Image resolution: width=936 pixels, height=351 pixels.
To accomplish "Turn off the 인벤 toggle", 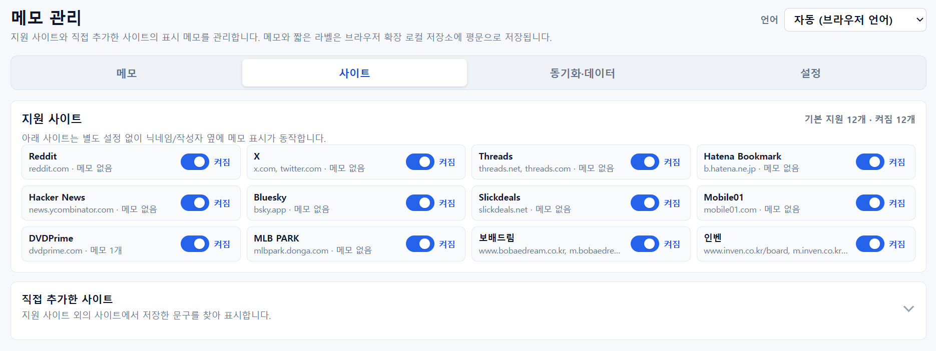I will (x=870, y=244).
